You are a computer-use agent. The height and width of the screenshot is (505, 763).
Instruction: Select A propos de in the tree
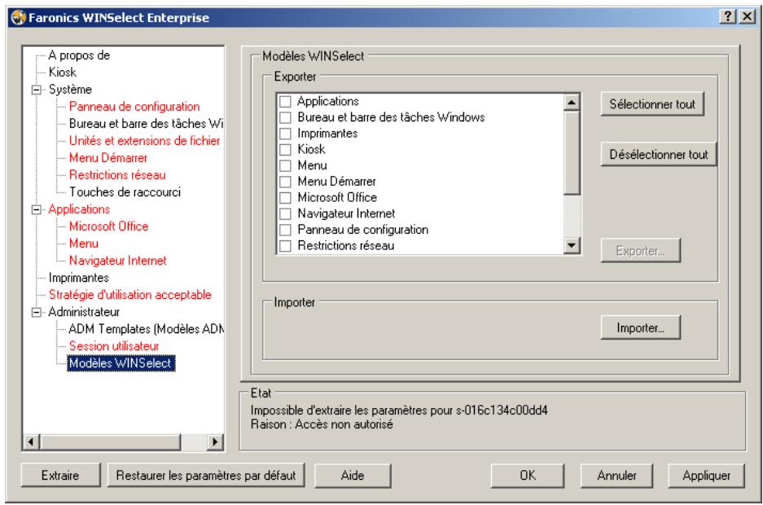[x=79, y=55]
